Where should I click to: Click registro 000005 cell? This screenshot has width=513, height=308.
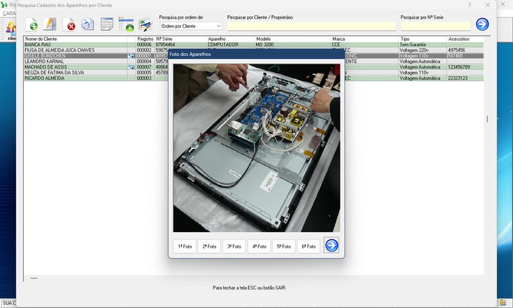coord(144,73)
